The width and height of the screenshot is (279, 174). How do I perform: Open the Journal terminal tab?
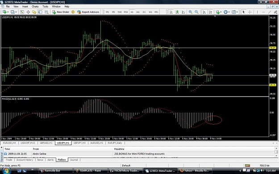coord(74,160)
